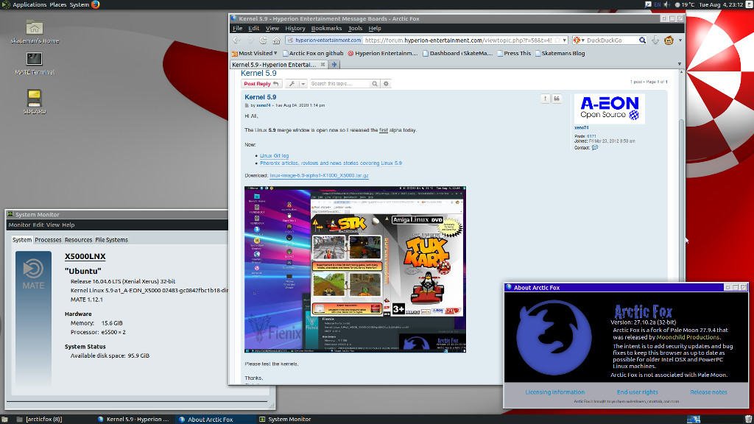Open the Hyperion Entertainment bookmark
The height and width of the screenshot is (424, 754).
pos(383,53)
